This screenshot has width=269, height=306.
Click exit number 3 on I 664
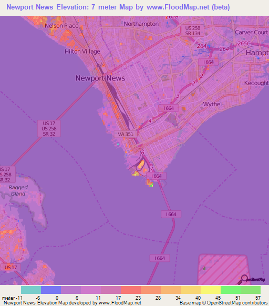point(178,96)
